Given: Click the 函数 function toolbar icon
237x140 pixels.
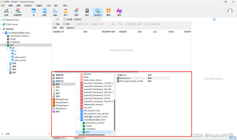Looking at the screenshot, I should [x=55, y=12].
